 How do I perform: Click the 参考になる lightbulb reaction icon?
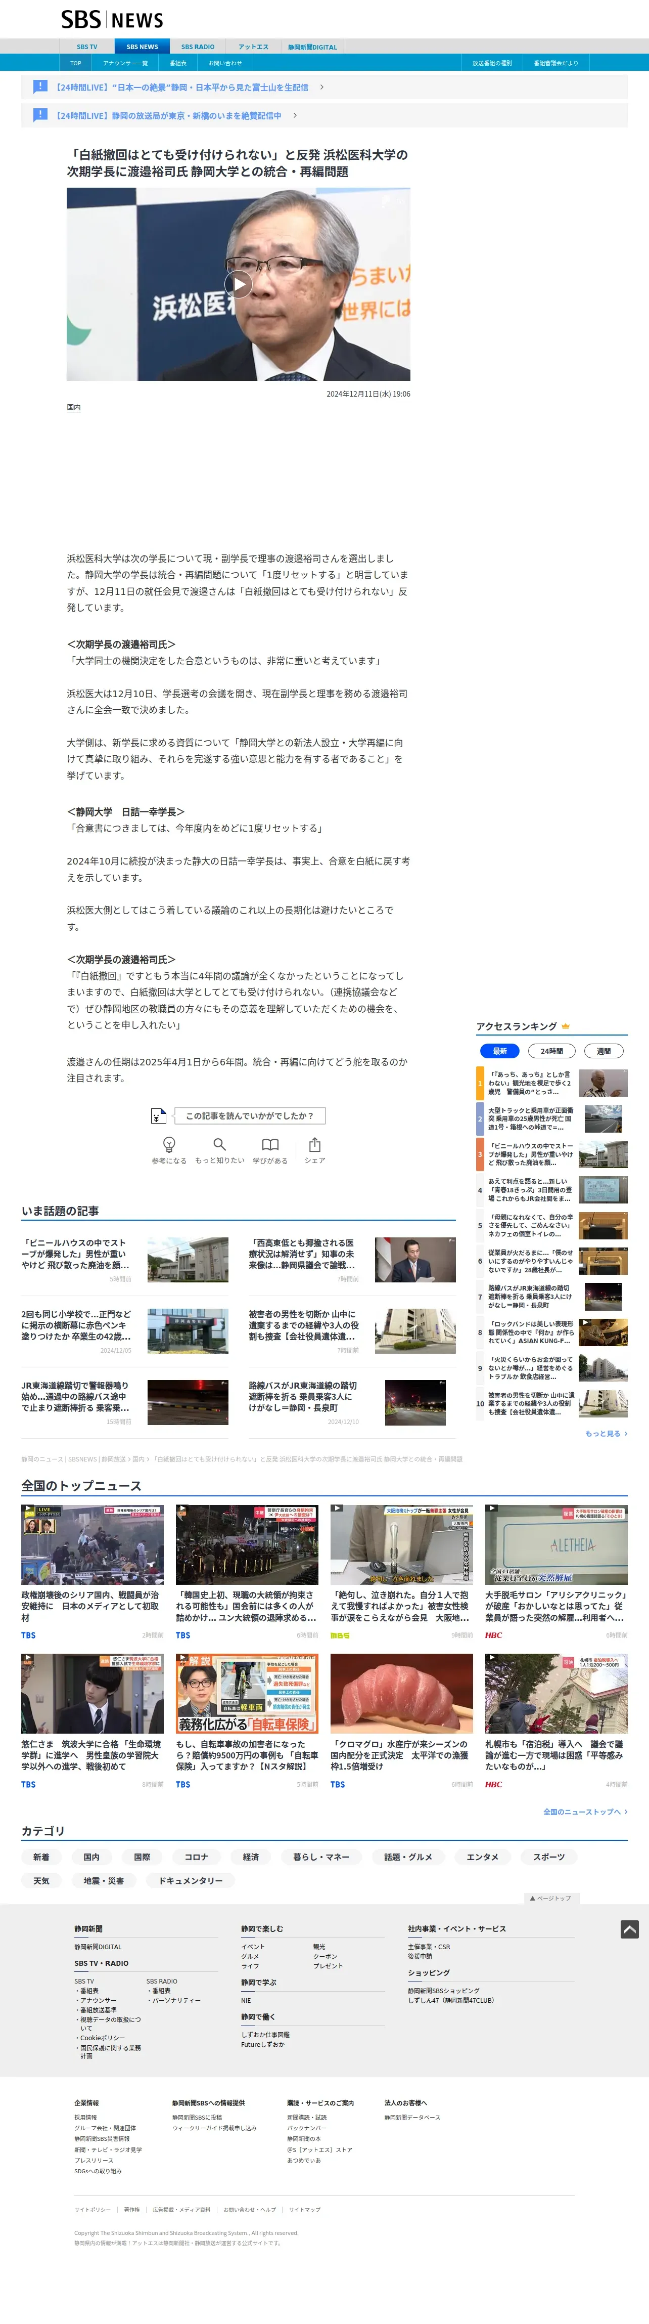168,1144
